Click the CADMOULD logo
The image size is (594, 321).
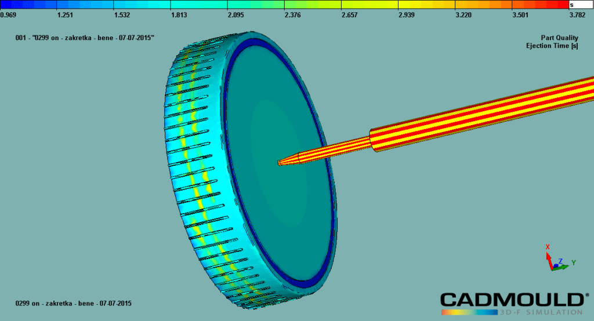point(511,299)
